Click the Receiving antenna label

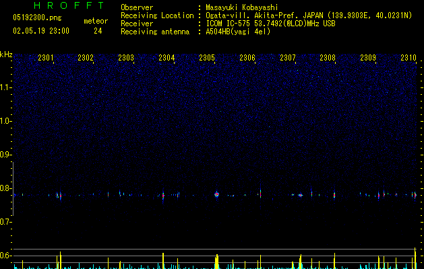[x=155, y=32]
